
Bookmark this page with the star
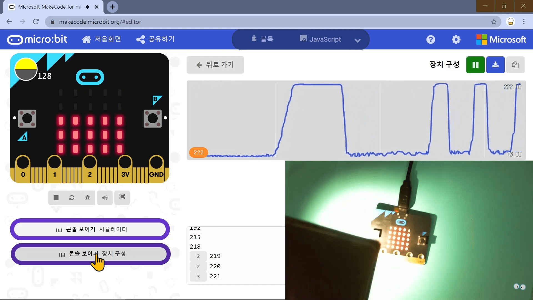tap(494, 22)
